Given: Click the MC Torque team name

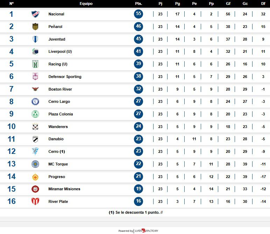Looking at the screenshot, I should coord(58,164).
